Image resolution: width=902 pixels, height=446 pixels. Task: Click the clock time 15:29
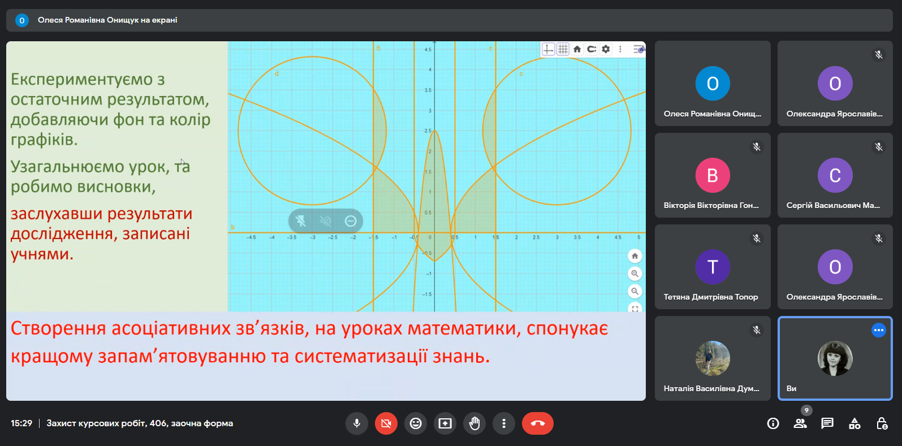point(21,423)
